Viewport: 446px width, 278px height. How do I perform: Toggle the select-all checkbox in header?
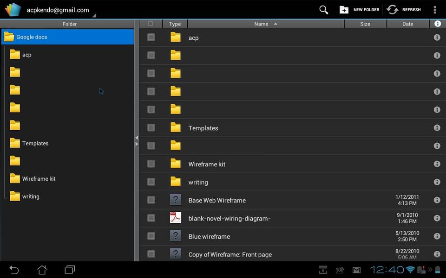pyautogui.click(x=150, y=24)
